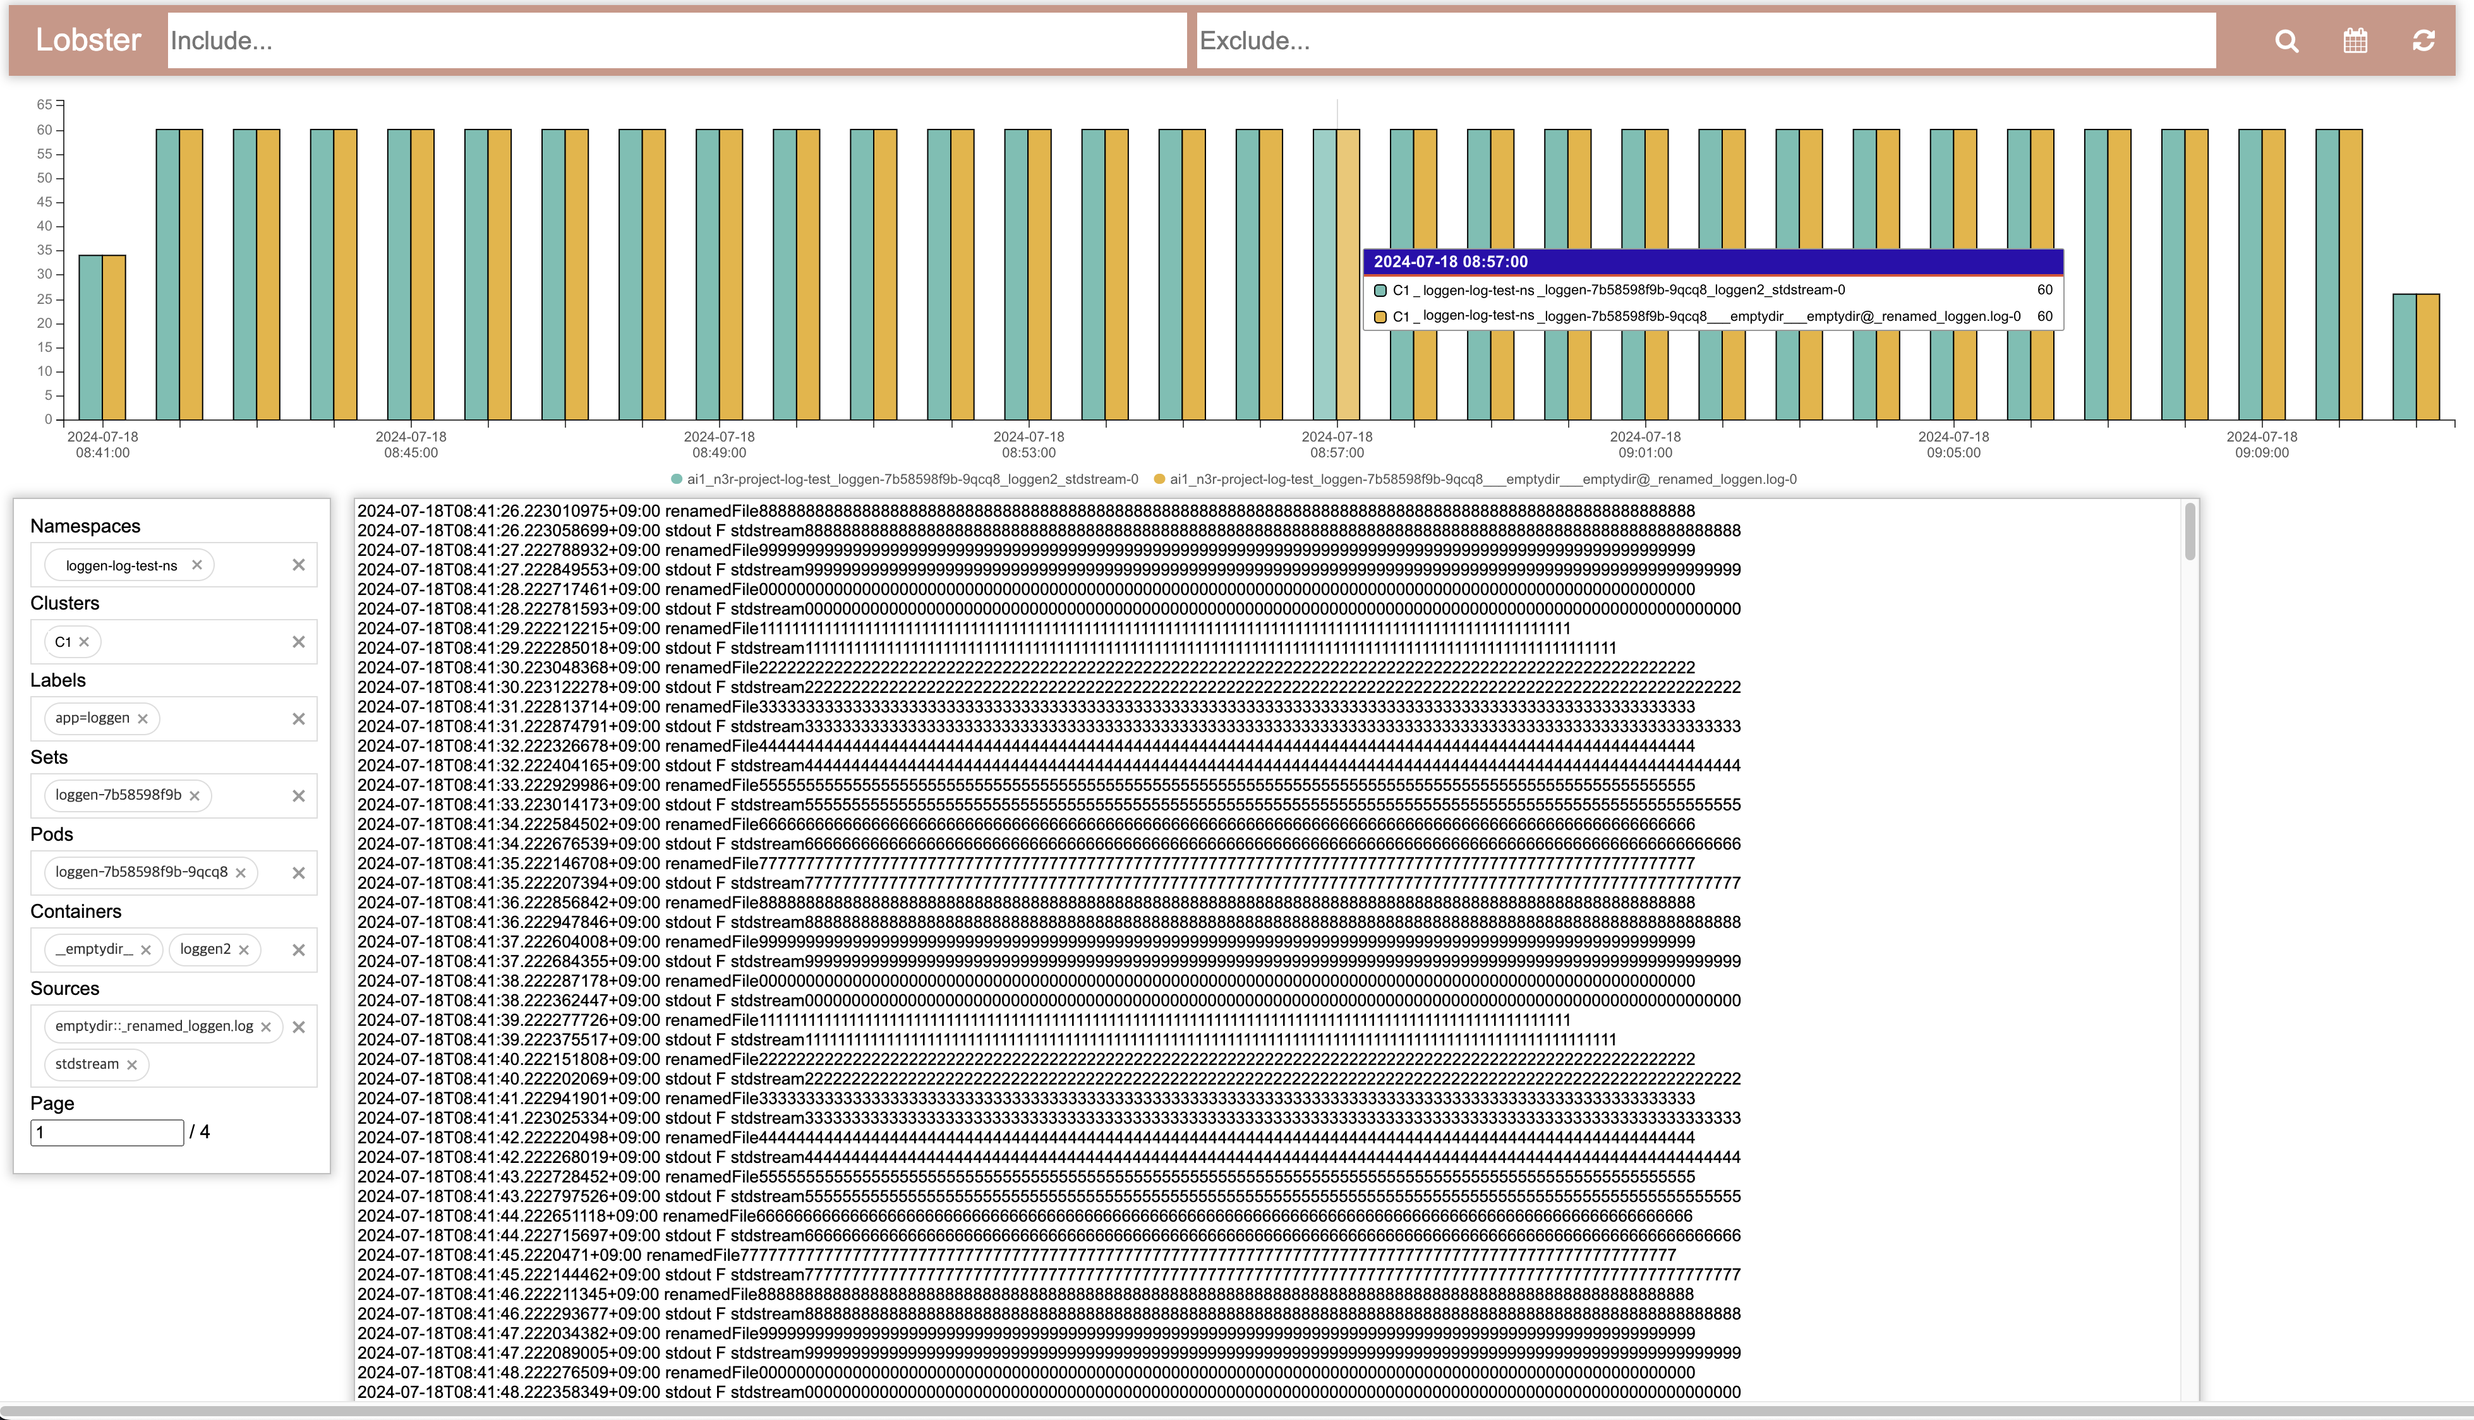Click the refresh arrows icon
The image size is (2474, 1420).
point(2423,41)
